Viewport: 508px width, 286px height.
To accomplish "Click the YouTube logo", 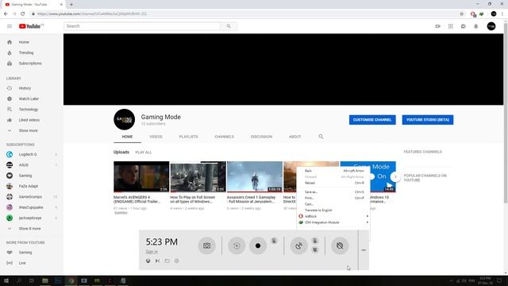I will (x=31, y=26).
